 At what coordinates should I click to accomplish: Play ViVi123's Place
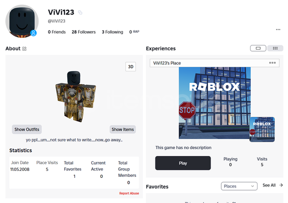pyautogui.click(x=183, y=163)
